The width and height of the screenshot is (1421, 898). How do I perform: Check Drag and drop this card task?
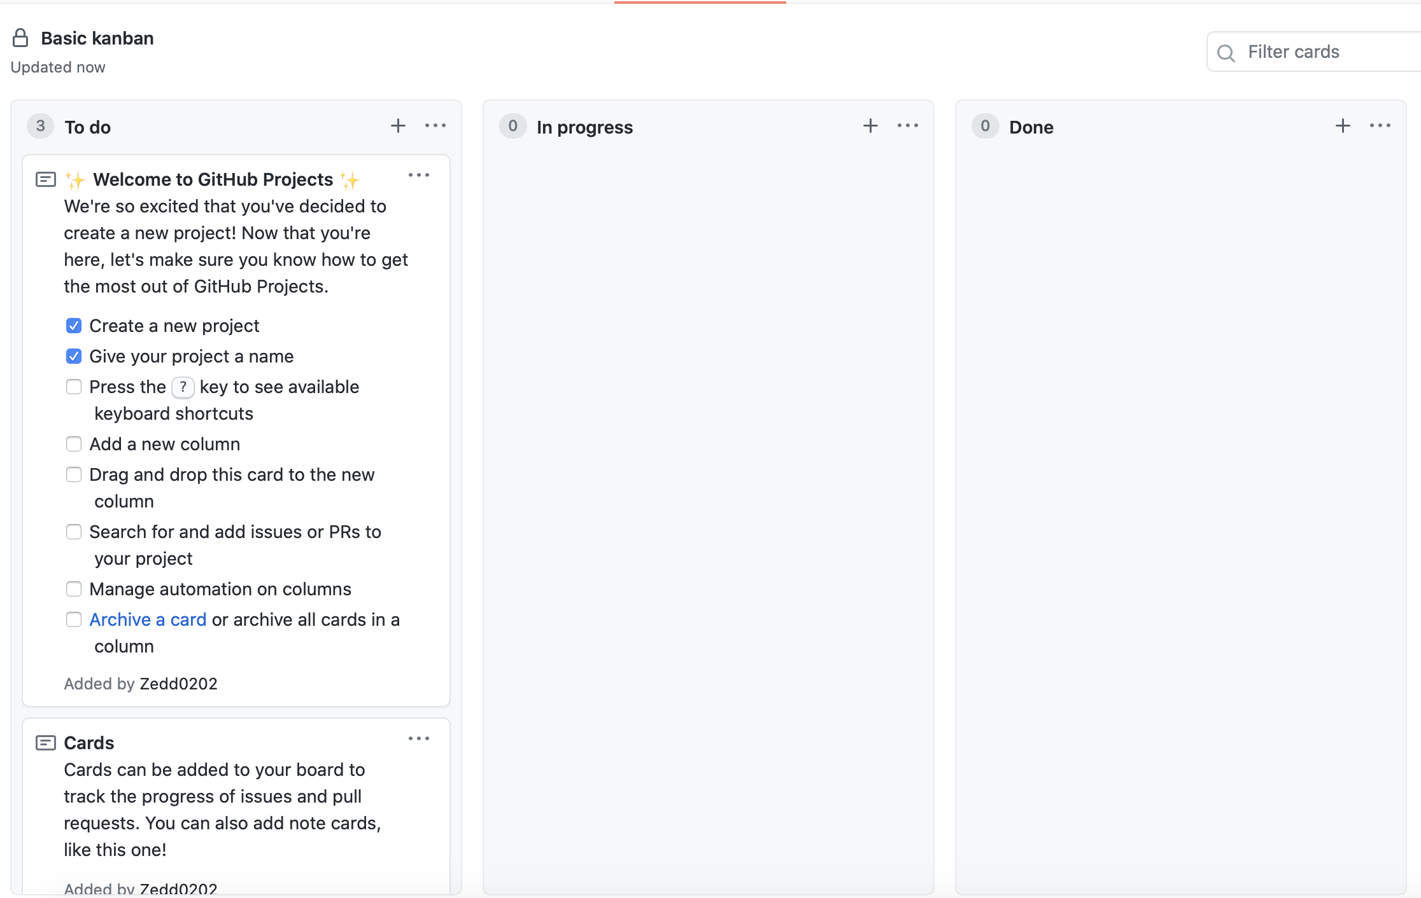pyautogui.click(x=74, y=474)
